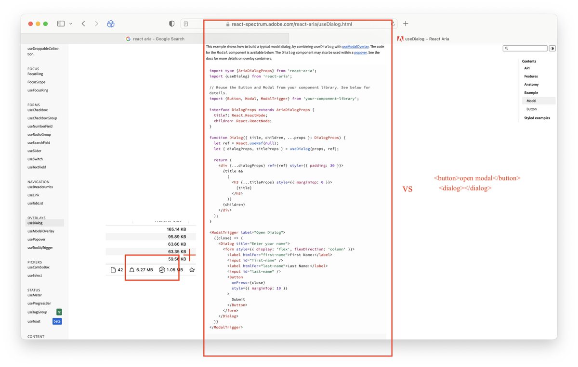Open the privacy shield icon in toolbar
Screen dimensions: 578x367
171,24
